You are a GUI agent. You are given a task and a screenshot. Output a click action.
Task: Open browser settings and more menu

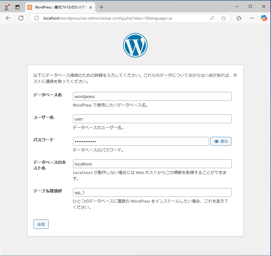click(252, 18)
